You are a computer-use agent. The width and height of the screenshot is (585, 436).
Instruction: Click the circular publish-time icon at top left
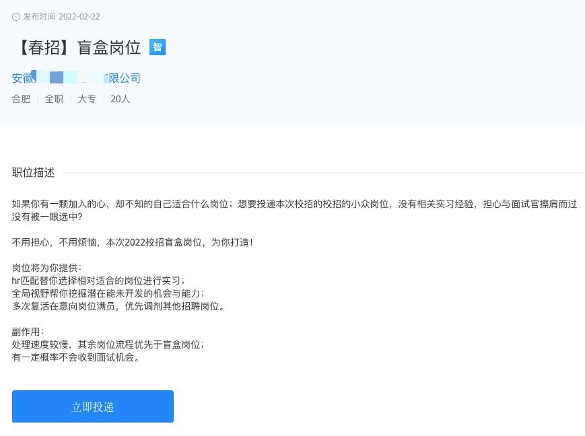click(x=15, y=16)
